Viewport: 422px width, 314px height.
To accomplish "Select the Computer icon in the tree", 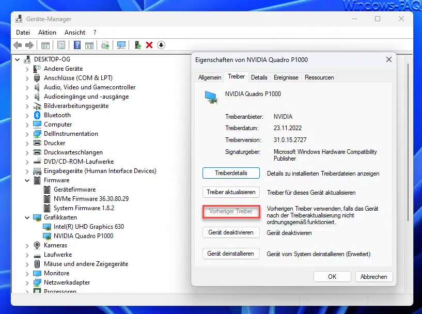I will [x=37, y=124].
